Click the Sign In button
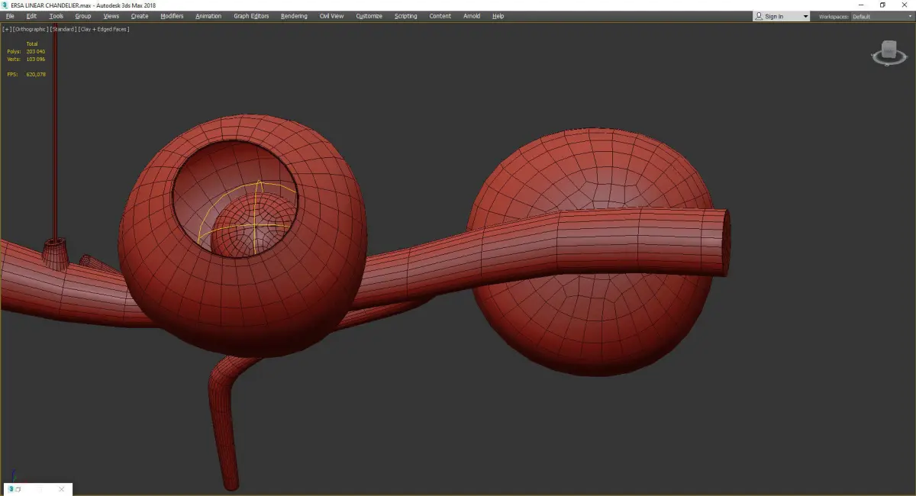Image resolution: width=916 pixels, height=496 pixels. [x=774, y=16]
